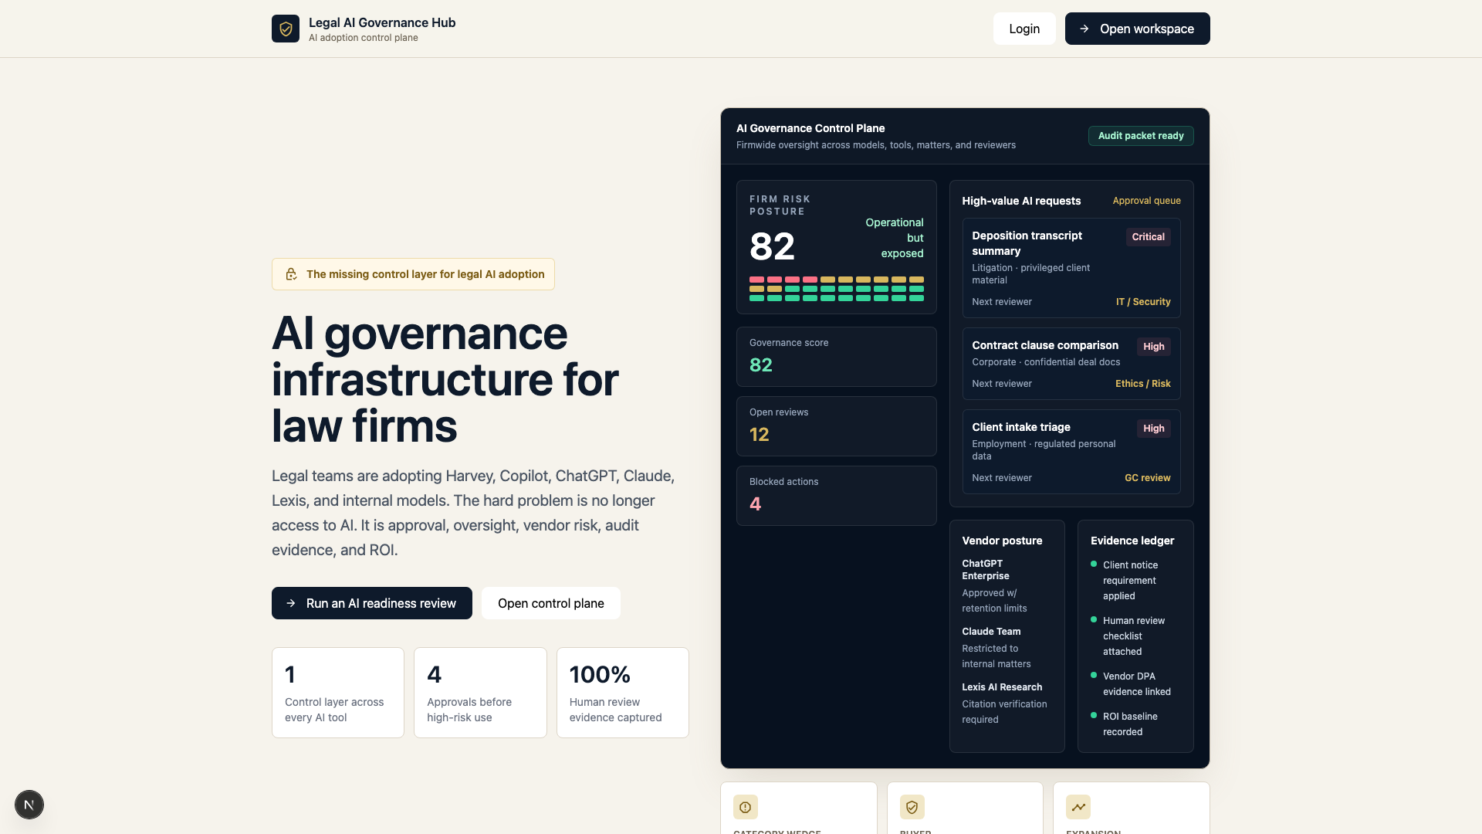
Task: Click the shield logo icon in header
Action: [286, 29]
